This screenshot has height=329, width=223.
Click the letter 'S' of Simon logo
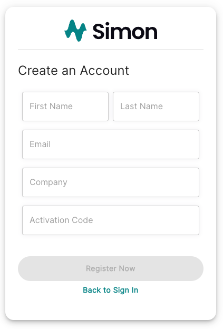[99, 31]
